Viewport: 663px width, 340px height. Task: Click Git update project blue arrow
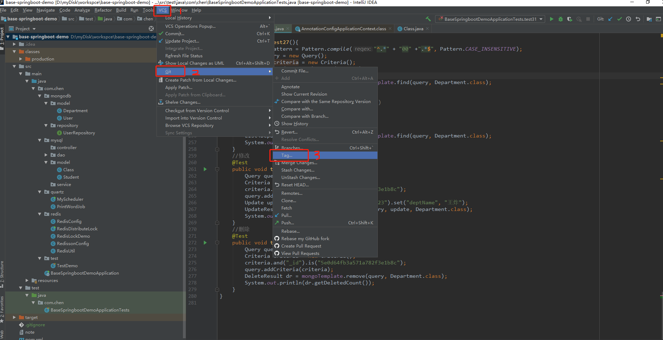pos(610,19)
